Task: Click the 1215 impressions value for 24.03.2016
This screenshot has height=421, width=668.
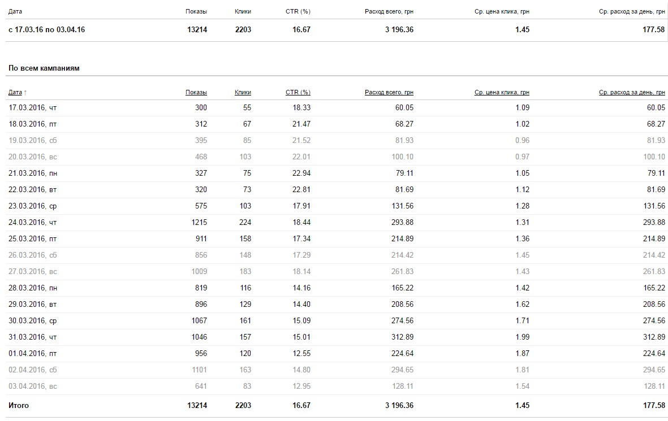Action: (199, 223)
